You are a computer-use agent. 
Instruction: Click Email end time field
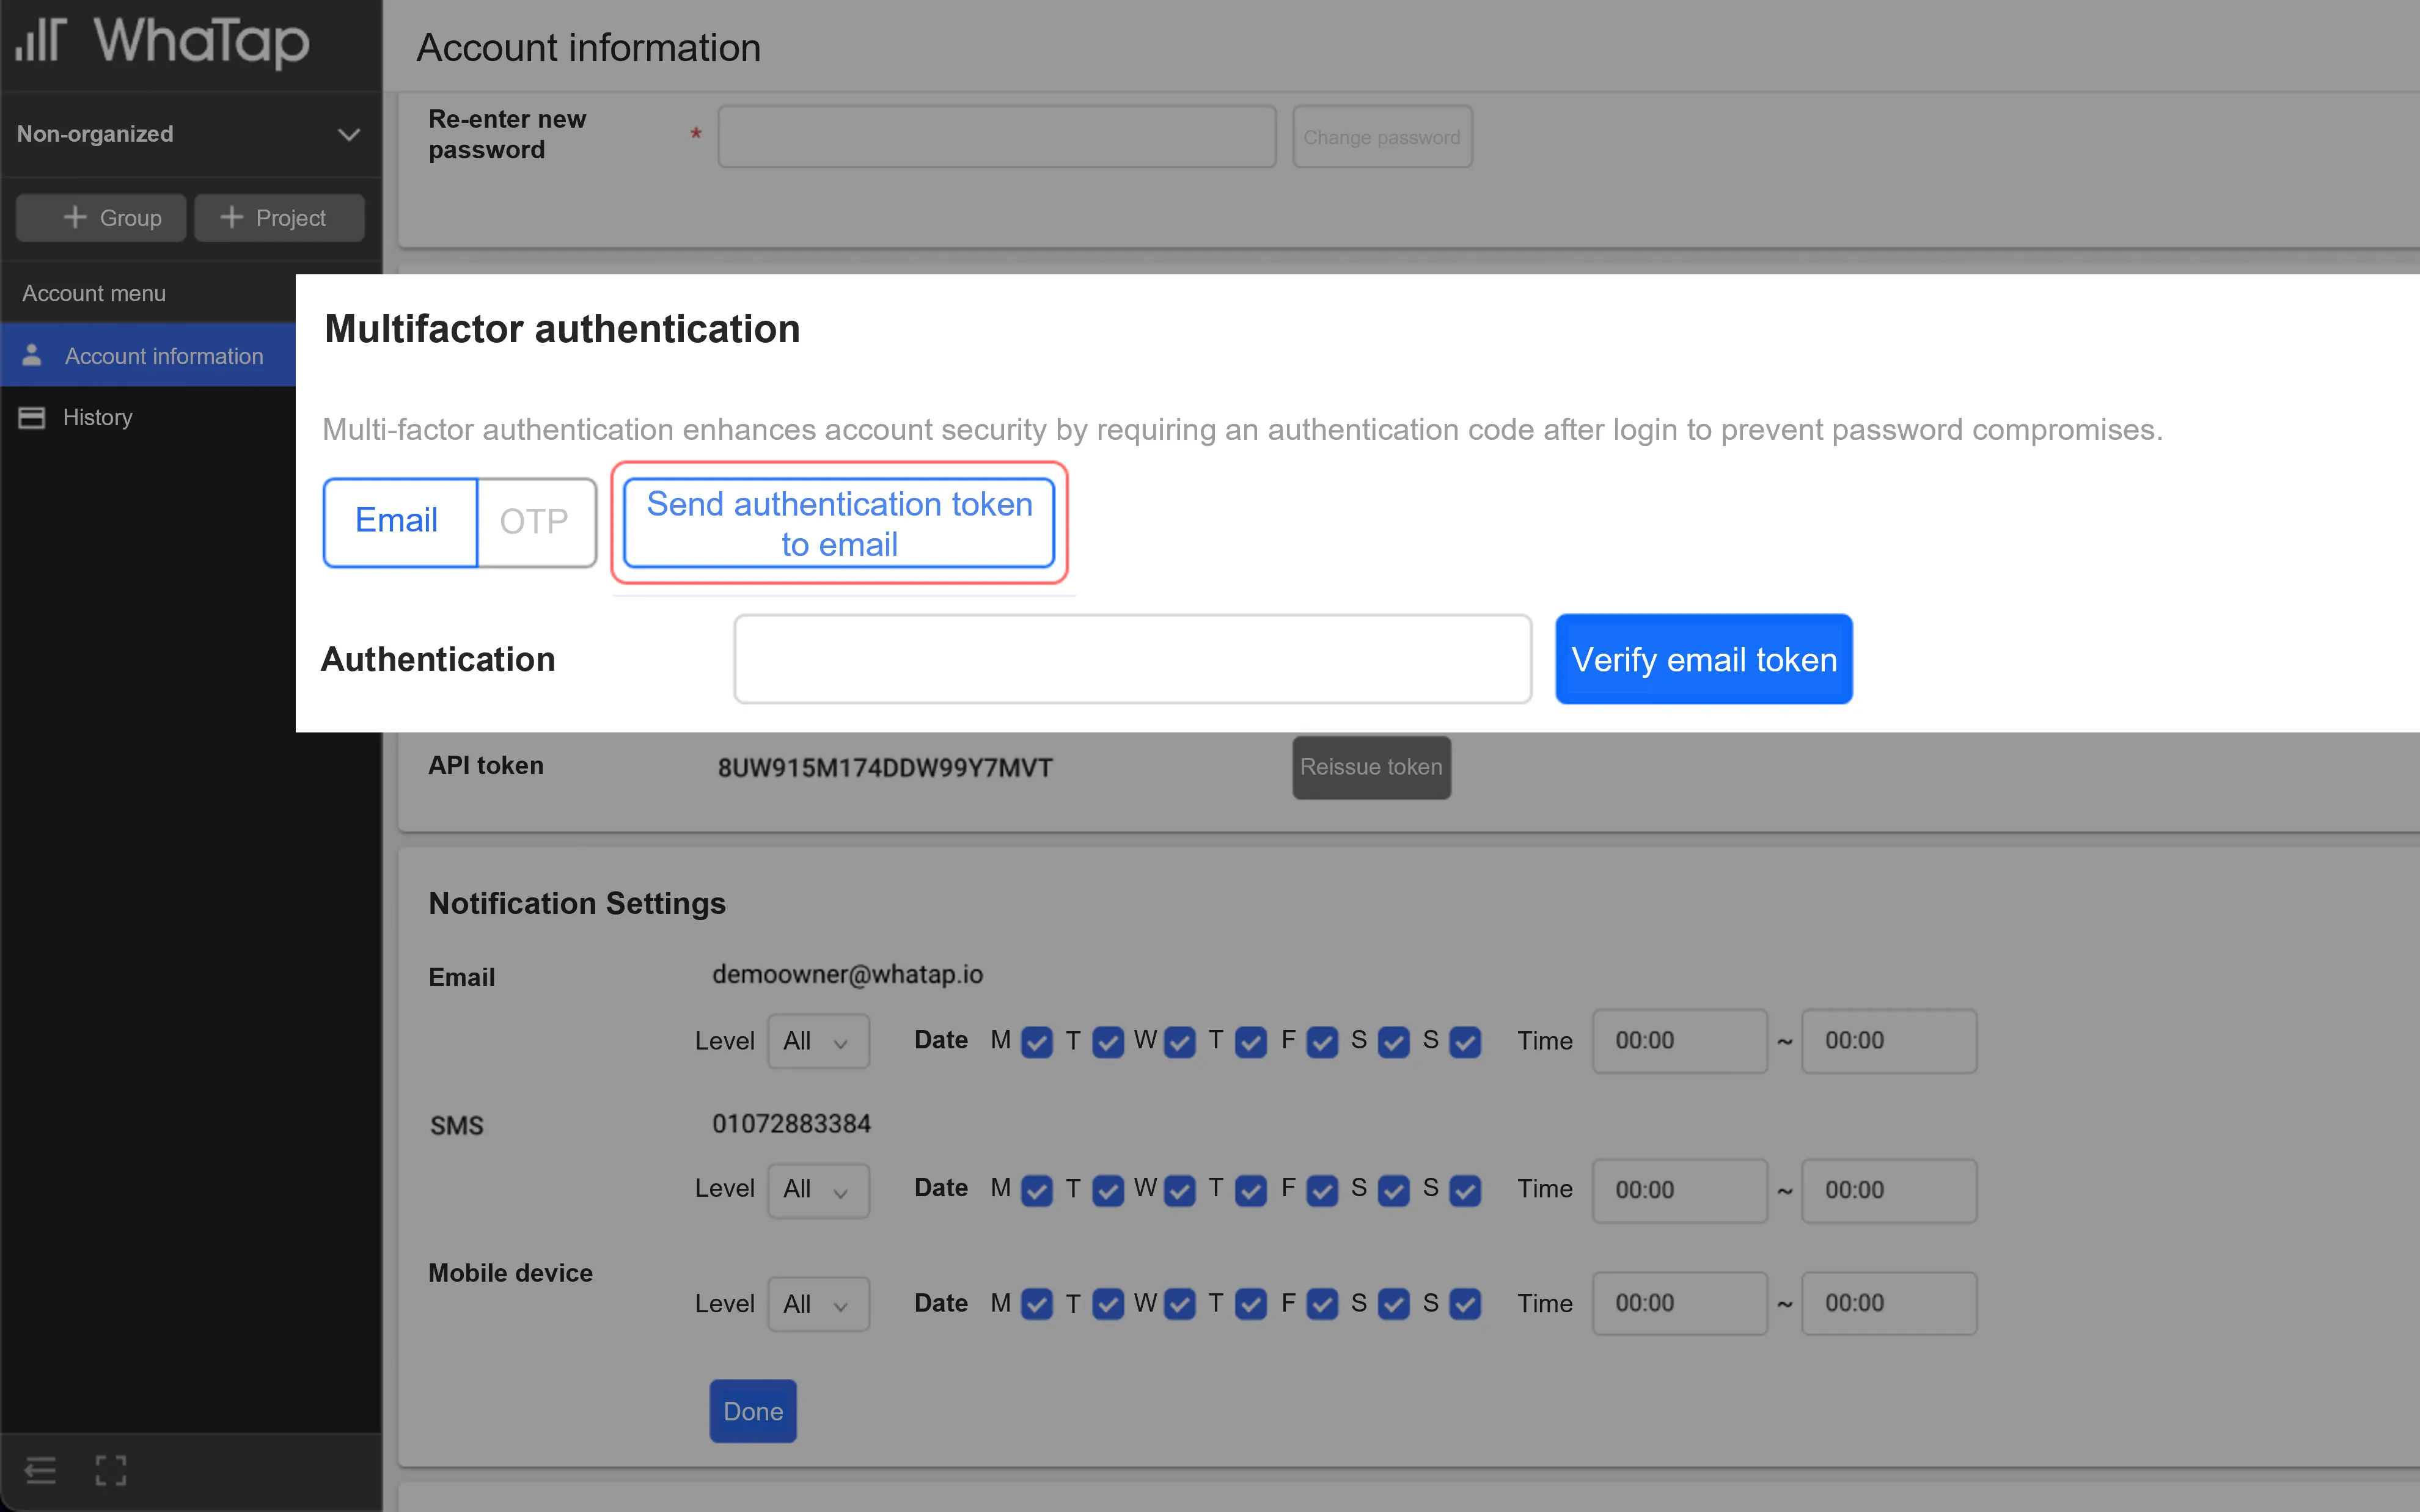pyautogui.click(x=1889, y=1041)
